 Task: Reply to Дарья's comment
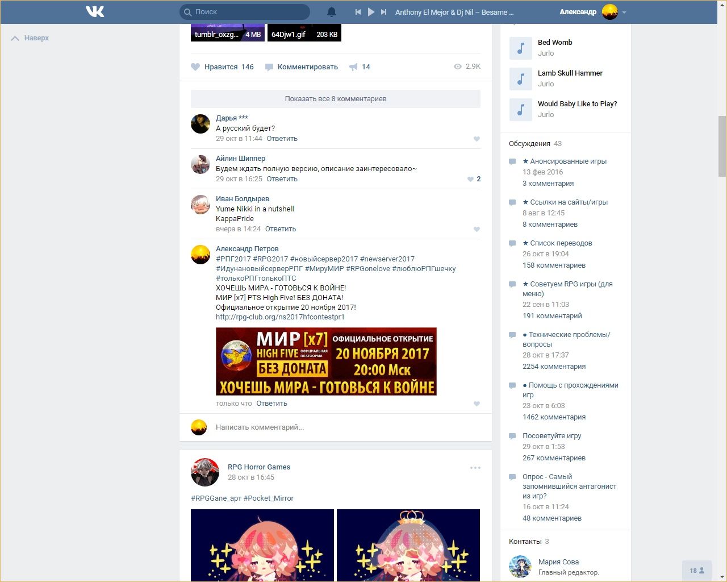point(282,139)
